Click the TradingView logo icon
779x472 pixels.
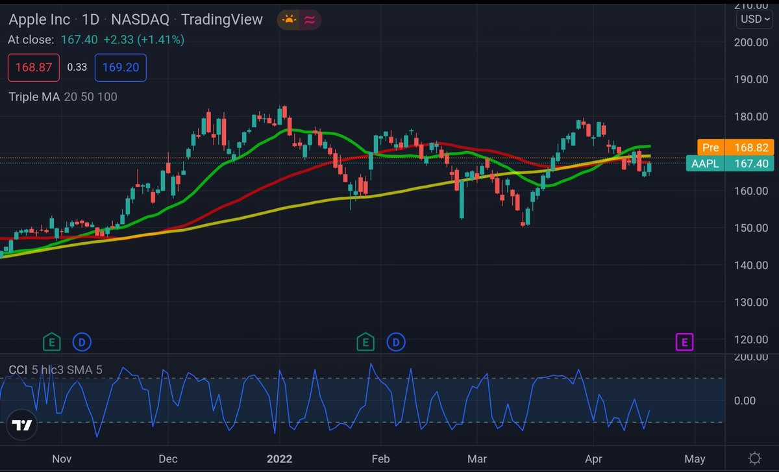click(x=22, y=425)
